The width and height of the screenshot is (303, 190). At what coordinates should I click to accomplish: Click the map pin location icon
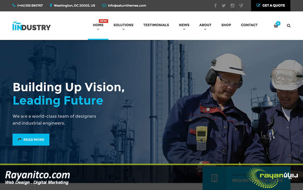click(51, 5)
